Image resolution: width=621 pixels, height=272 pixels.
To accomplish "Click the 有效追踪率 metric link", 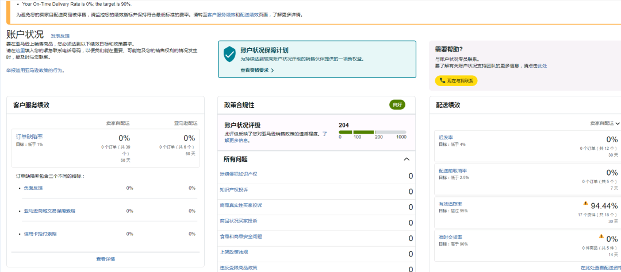I will [x=450, y=204].
